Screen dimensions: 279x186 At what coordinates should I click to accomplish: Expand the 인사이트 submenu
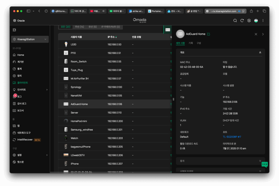tap(47, 89)
